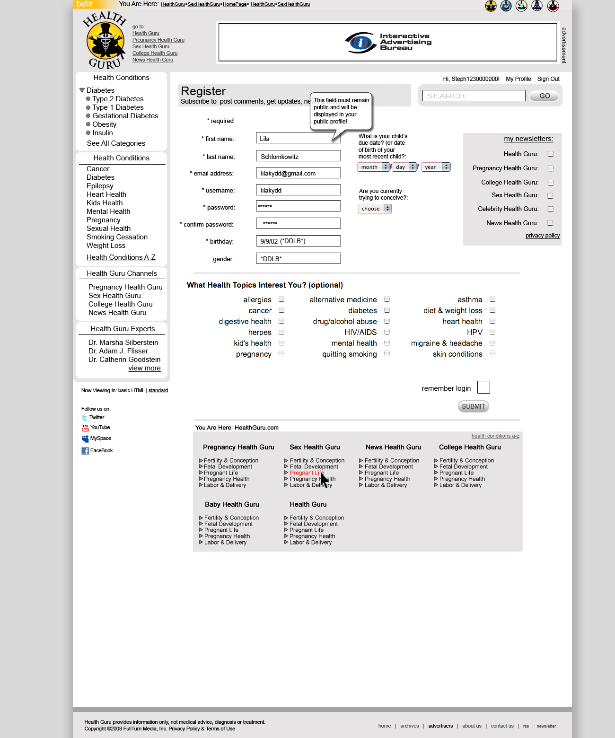Open advertisers link in footer
Screen dimensions: 615x738
[x=440, y=726]
